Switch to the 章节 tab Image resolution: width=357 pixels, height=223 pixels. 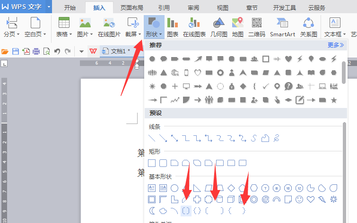252,8
